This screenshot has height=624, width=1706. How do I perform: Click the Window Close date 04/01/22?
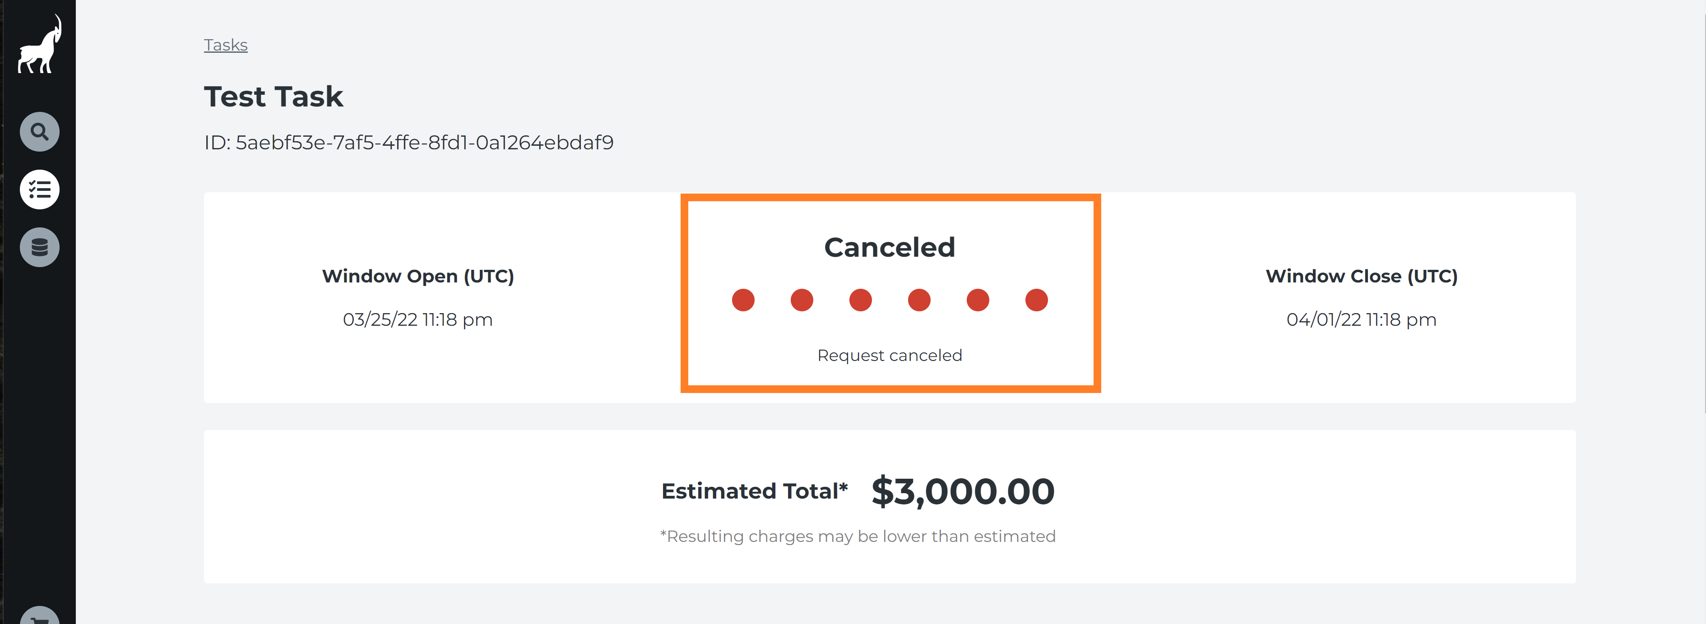point(1362,320)
